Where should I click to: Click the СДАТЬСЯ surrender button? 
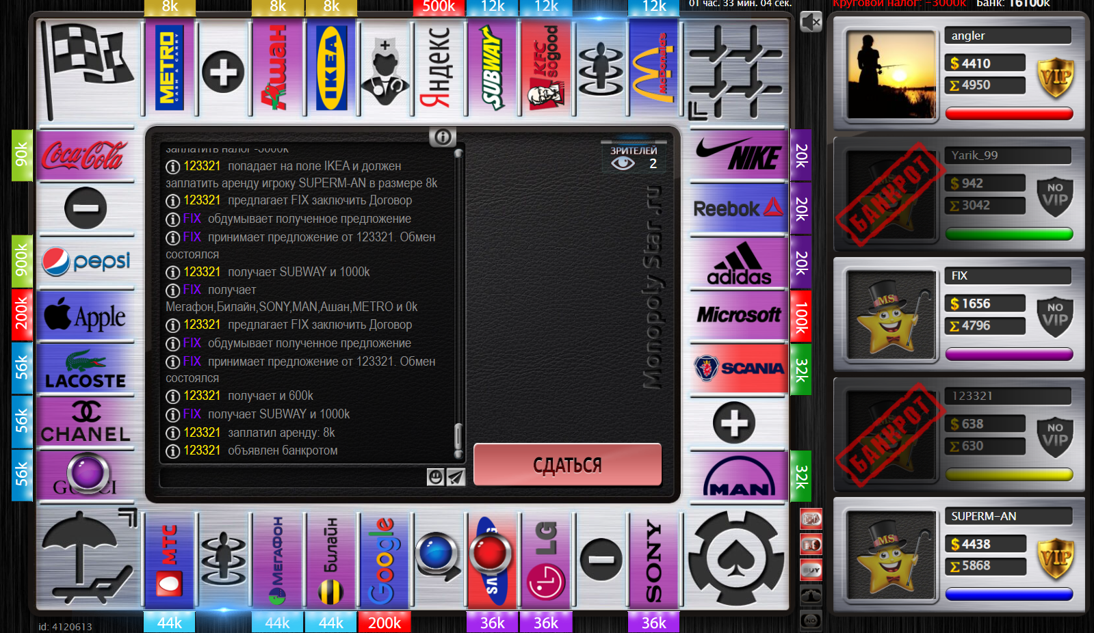pyautogui.click(x=567, y=465)
